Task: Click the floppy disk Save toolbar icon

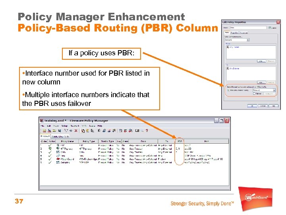Action: click(60, 131)
